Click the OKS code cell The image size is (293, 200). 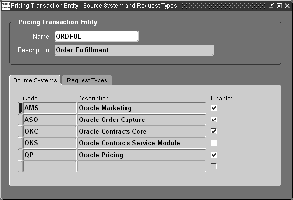coord(50,143)
